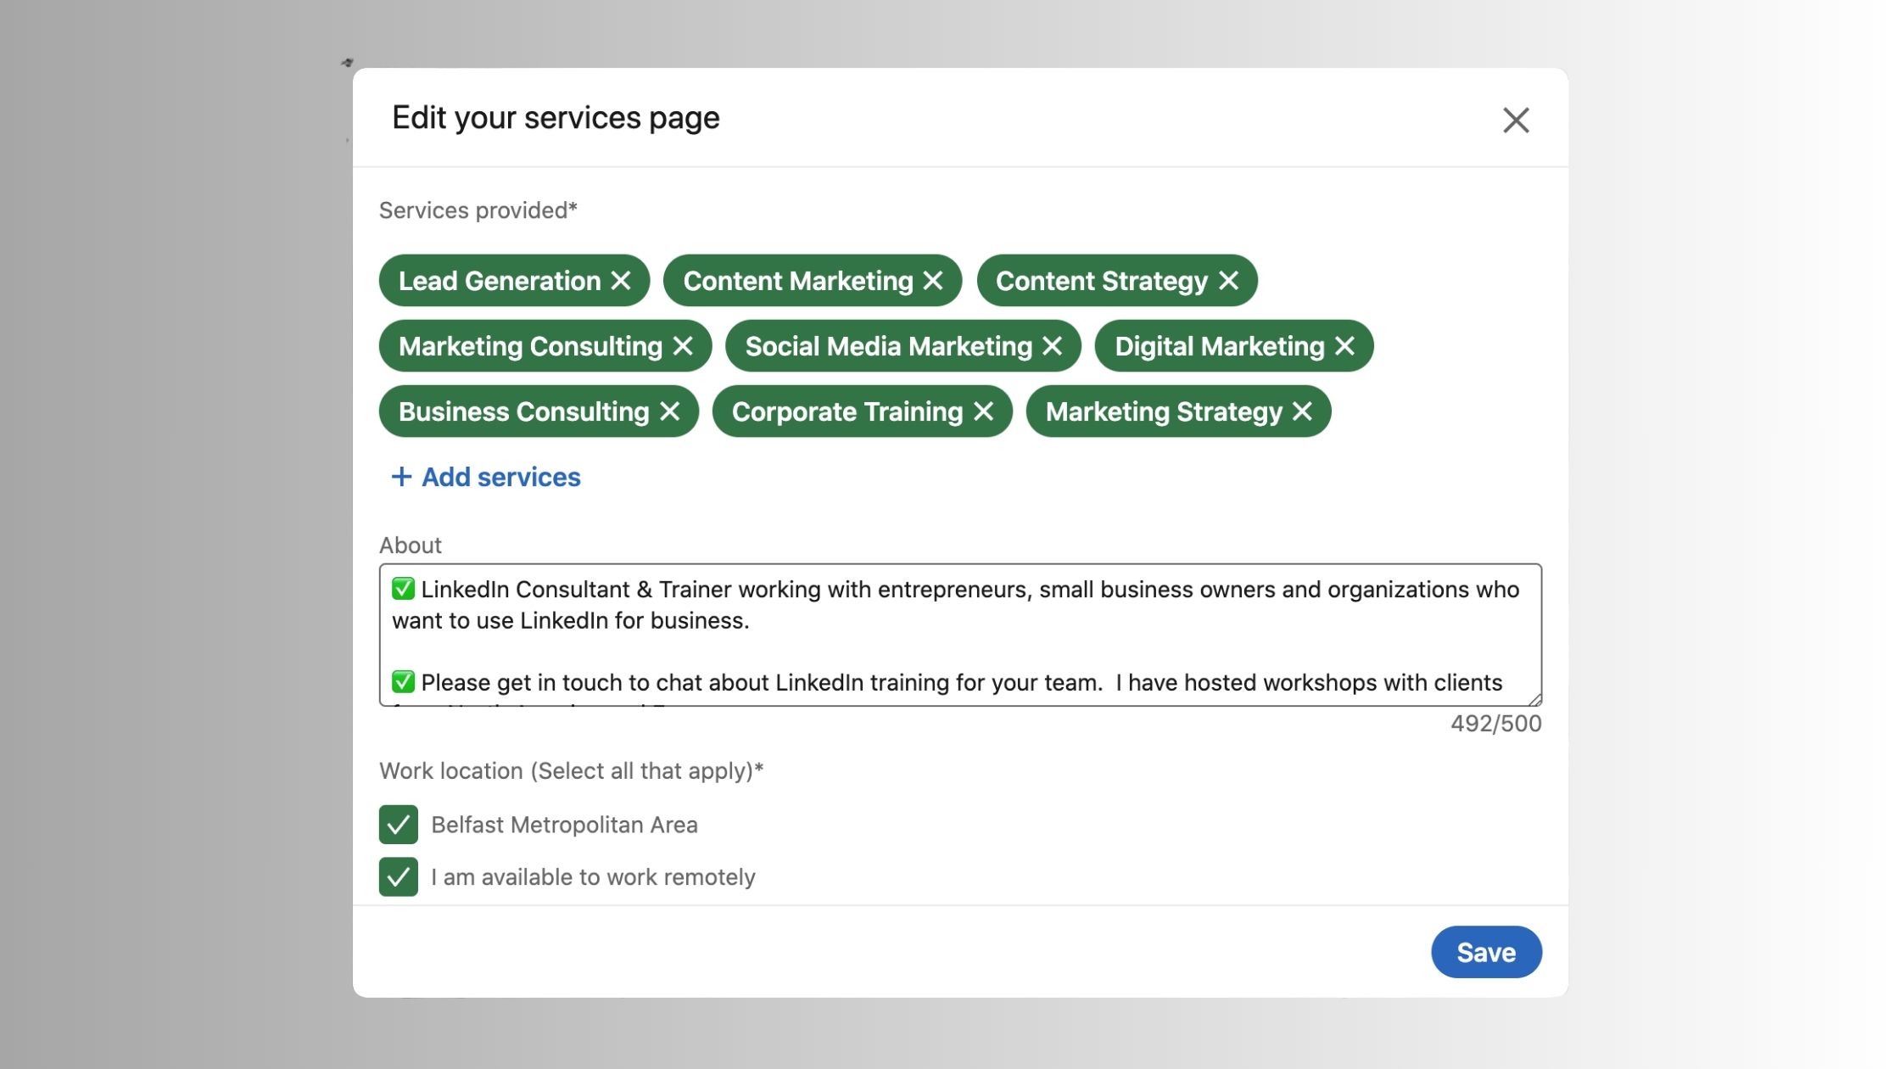
Task: Click inside the About text area
Action: [960, 635]
